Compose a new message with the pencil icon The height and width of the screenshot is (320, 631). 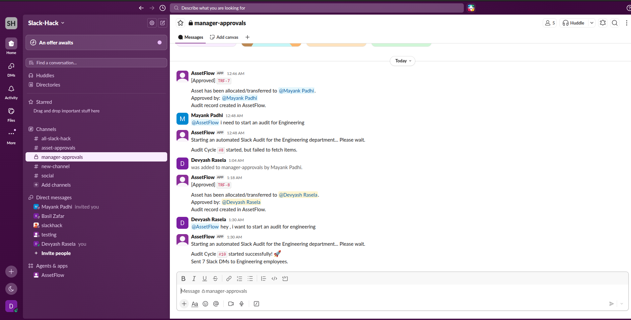[163, 23]
